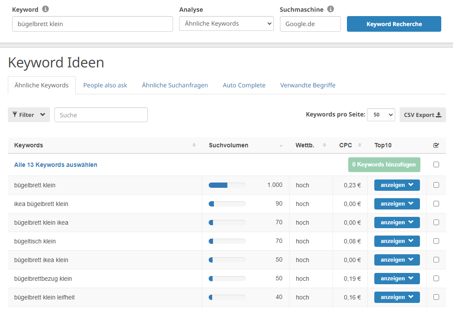Click CSV Export download button

pyautogui.click(x=422, y=115)
